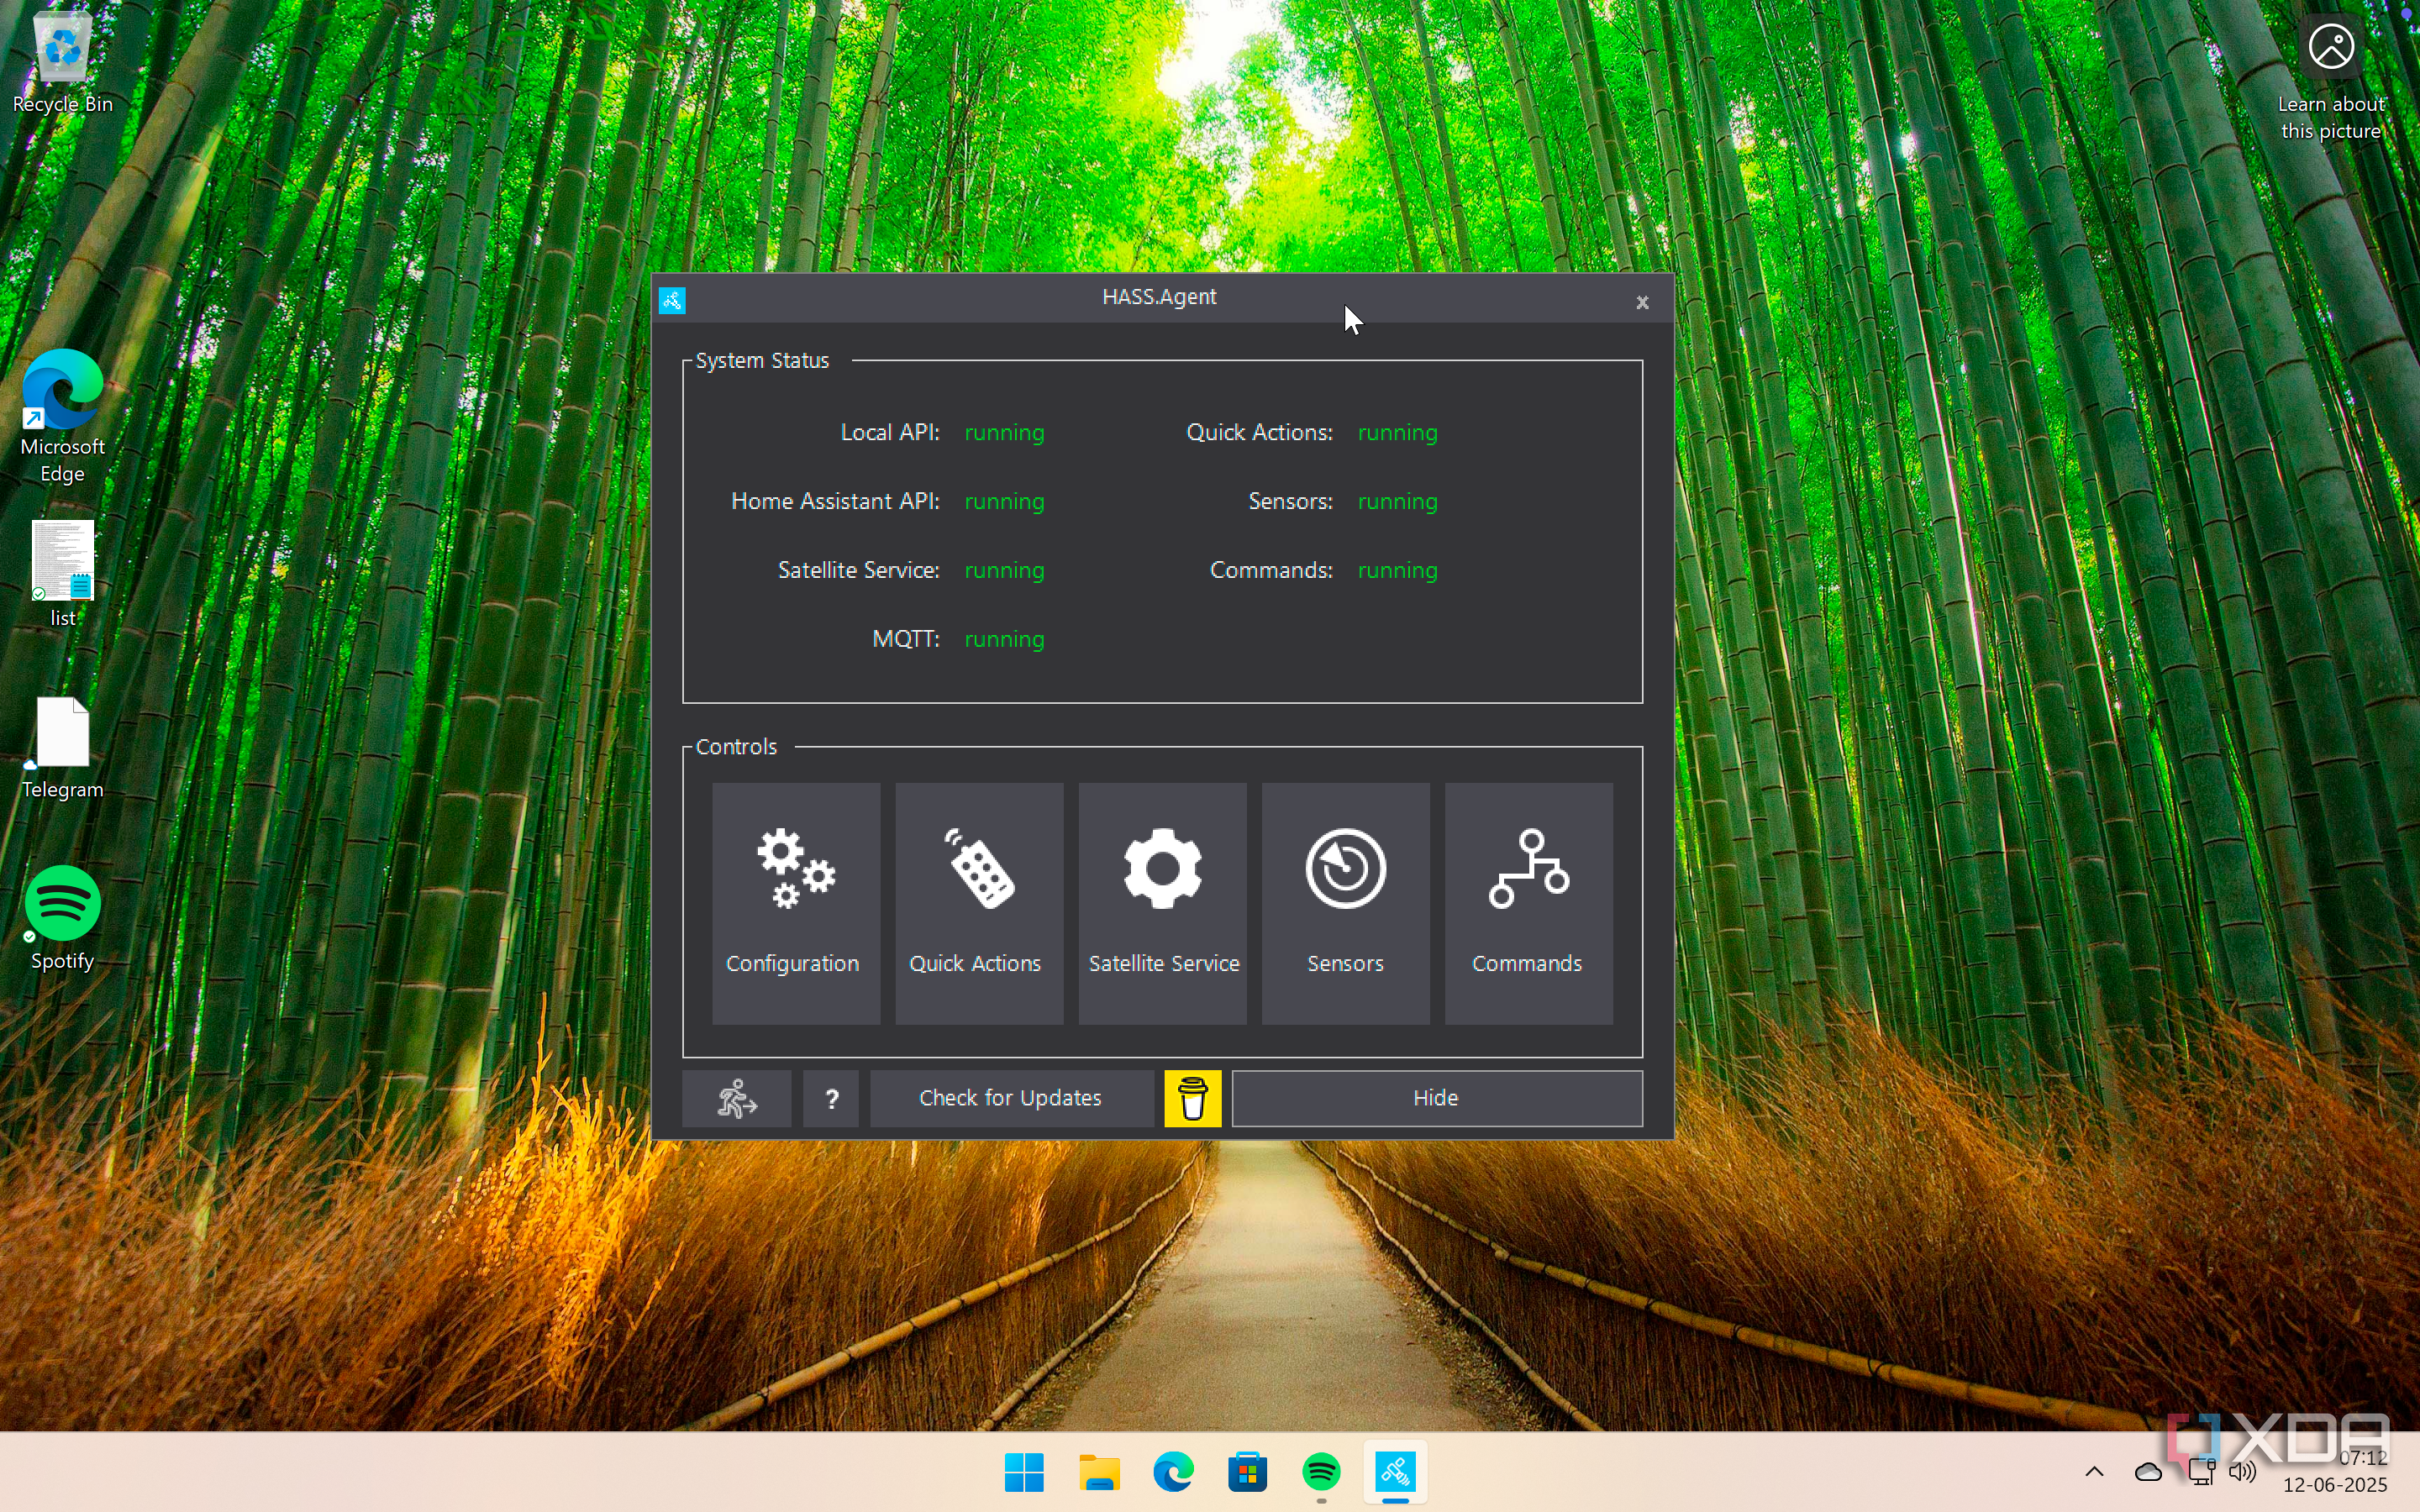Click HASS.Agent taskbar icon
The height and width of the screenshot is (1512, 2420).
tap(1395, 1471)
